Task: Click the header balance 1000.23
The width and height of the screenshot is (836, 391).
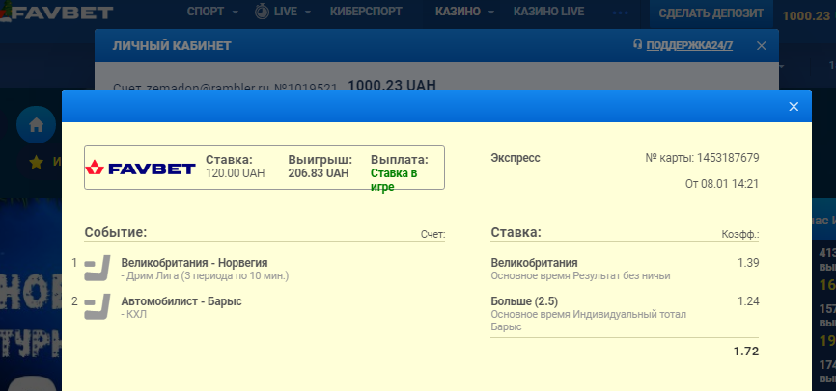Action: click(807, 16)
